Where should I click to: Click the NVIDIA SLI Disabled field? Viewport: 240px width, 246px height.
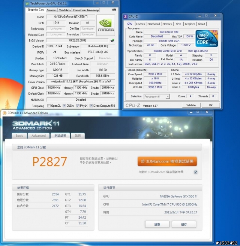click(81, 100)
